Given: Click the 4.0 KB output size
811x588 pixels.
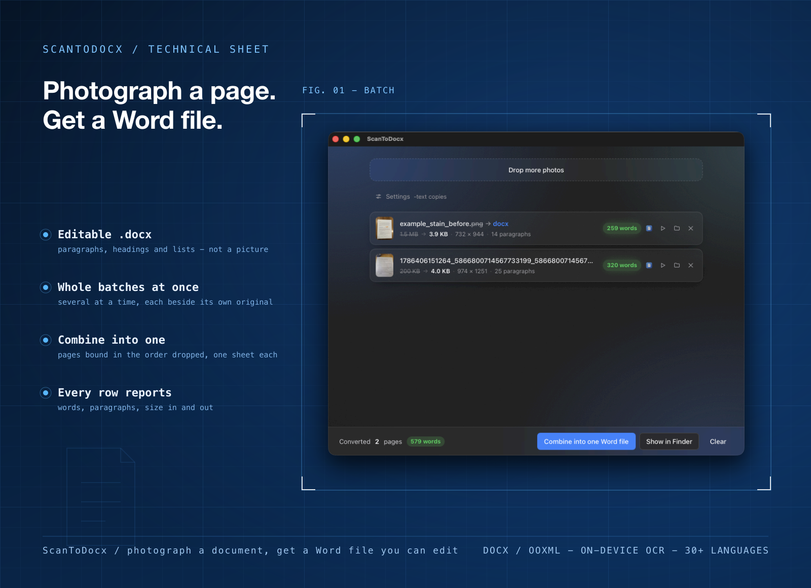Looking at the screenshot, I should click(x=440, y=271).
